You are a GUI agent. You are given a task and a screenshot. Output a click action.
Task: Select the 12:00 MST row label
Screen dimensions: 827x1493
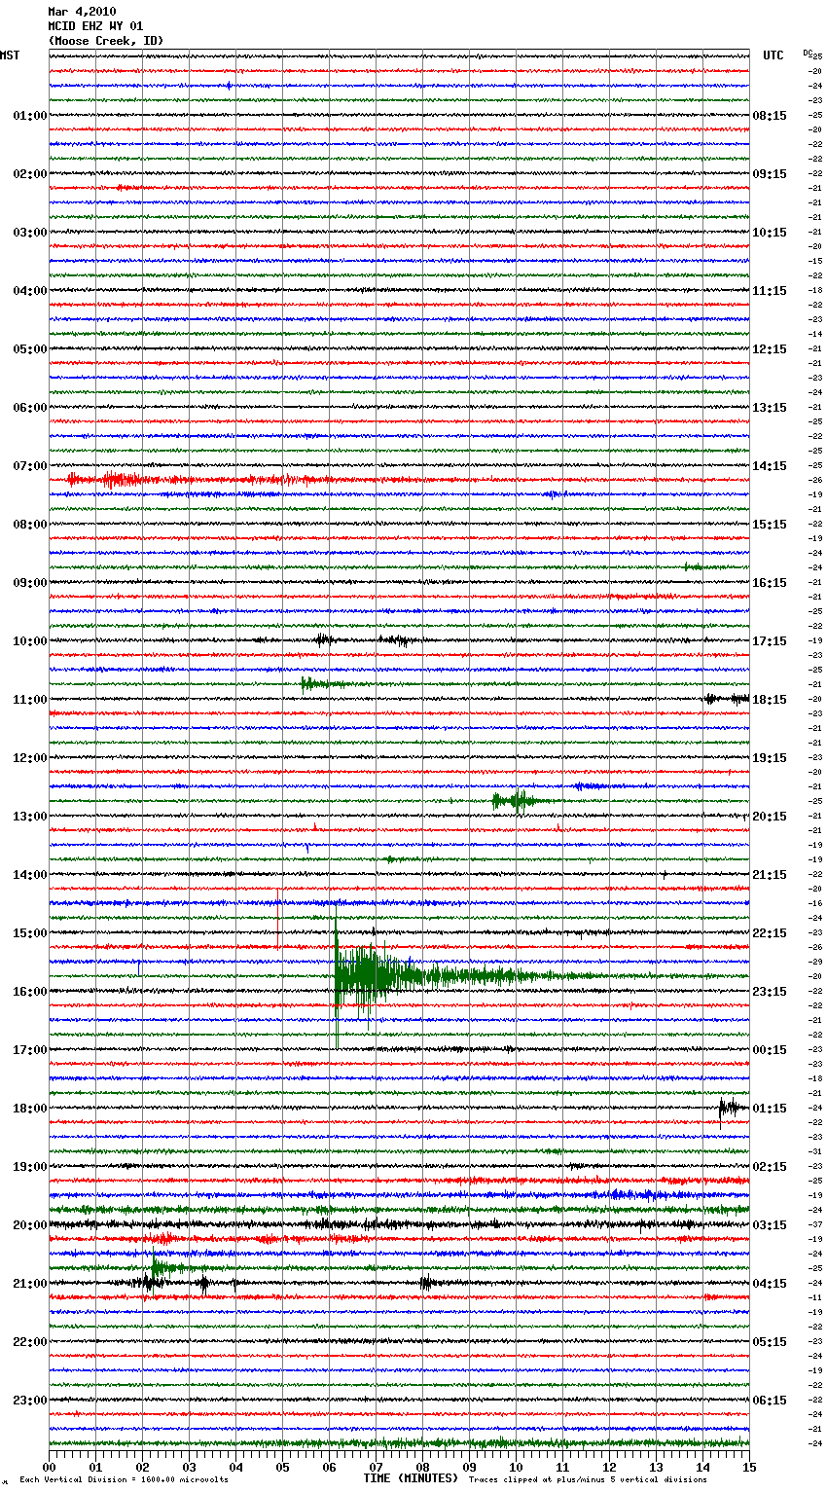click(30, 758)
